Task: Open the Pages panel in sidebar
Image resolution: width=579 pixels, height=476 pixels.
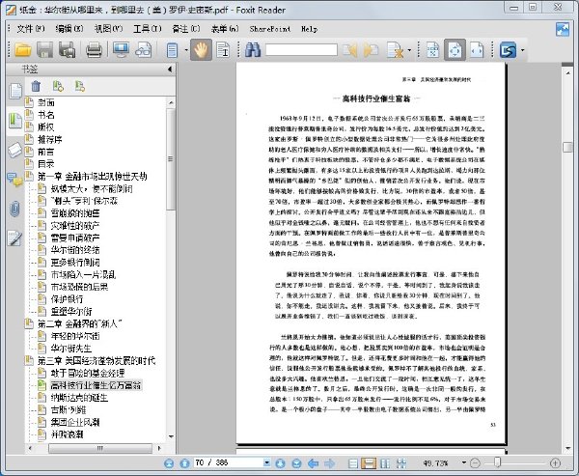Action: pyautogui.click(x=15, y=91)
